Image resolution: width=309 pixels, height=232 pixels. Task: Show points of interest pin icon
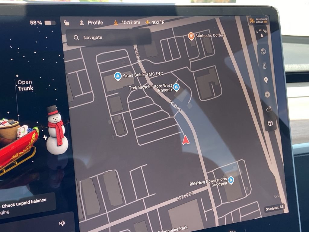266,80
